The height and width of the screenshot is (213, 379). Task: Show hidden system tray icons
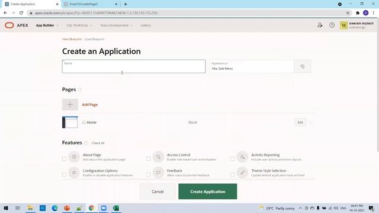point(300,208)
